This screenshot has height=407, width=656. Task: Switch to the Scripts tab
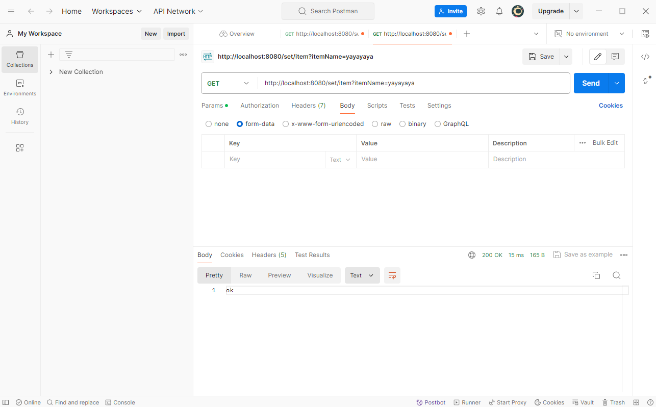[x=377, y=106]
